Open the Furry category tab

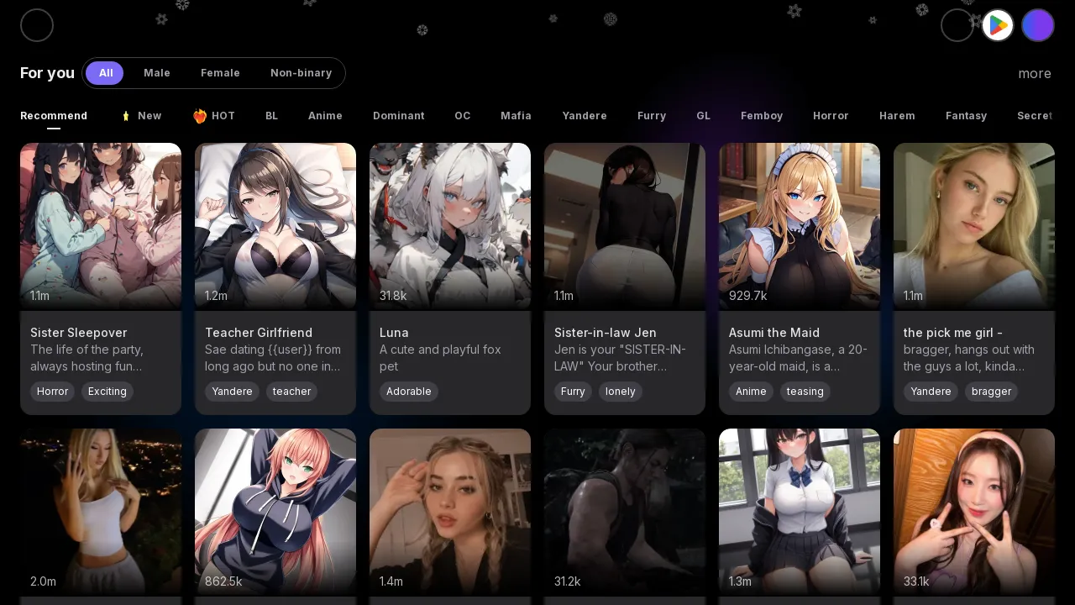[x=652, y=116]
